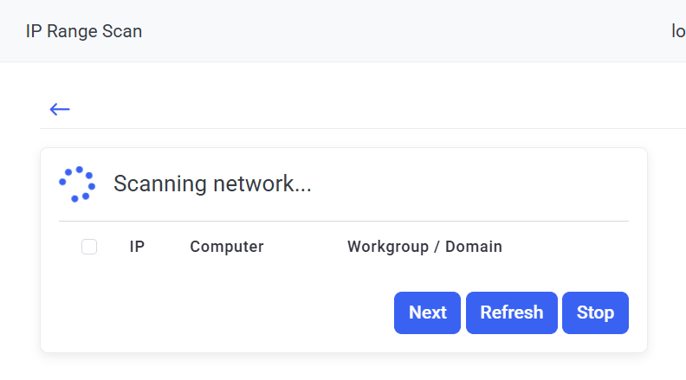Refresh the scan results list

pyautogui.click(x=512, y=312)
